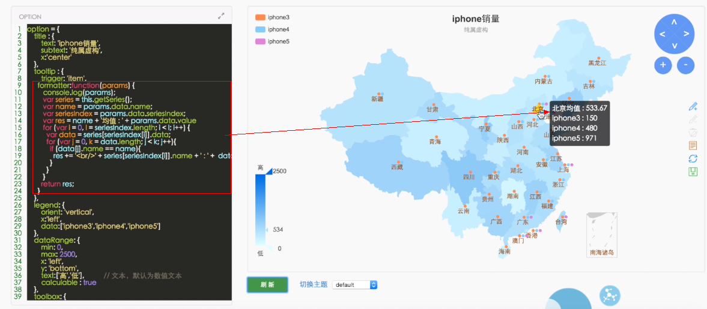This screenshot has width=707, height=309.
Task: Click the OPTION panel header label
Action: 30,17
